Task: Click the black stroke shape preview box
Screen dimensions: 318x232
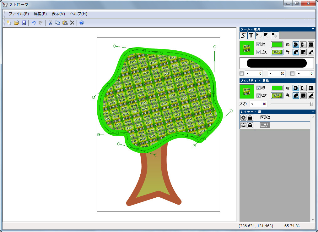Action: pyautogui.click(x=277, y=63)
